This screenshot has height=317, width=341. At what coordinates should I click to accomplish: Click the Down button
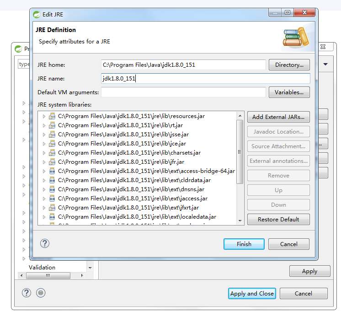[278, 205]
